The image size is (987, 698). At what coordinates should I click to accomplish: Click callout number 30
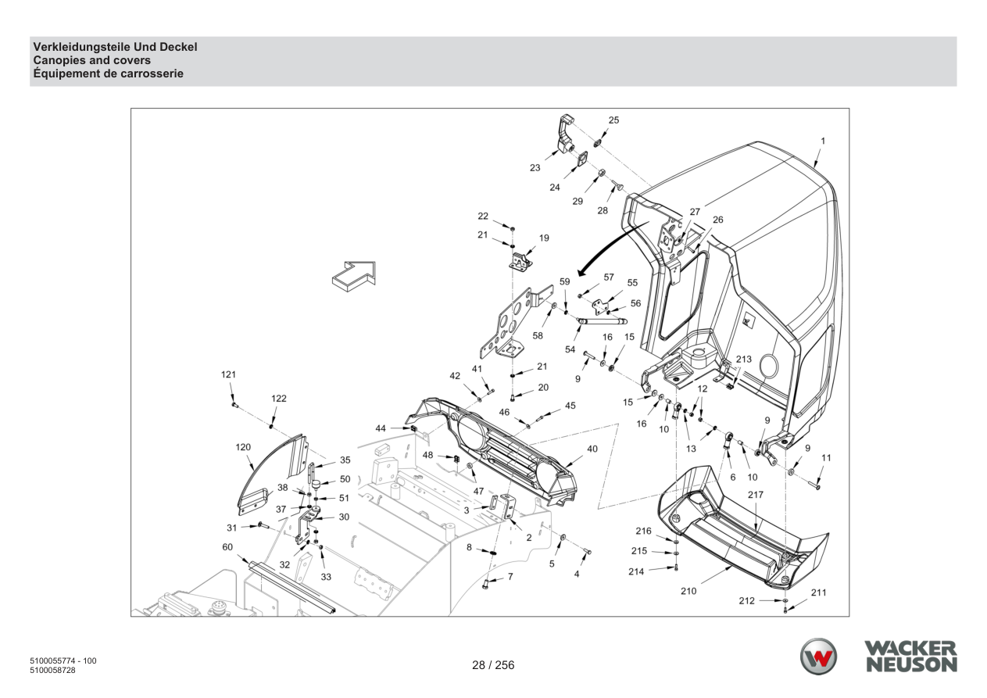344,517
